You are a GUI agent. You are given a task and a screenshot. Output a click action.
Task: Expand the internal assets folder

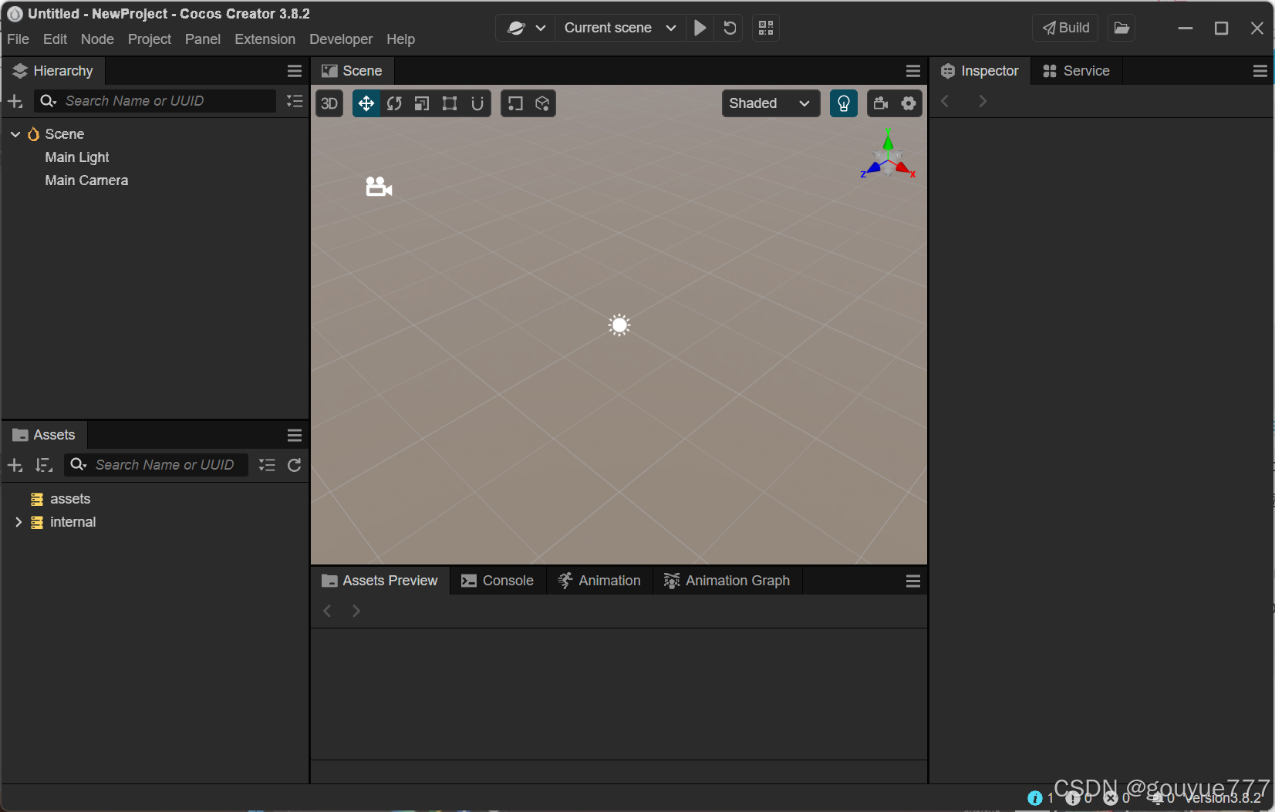tap(19, 522)
